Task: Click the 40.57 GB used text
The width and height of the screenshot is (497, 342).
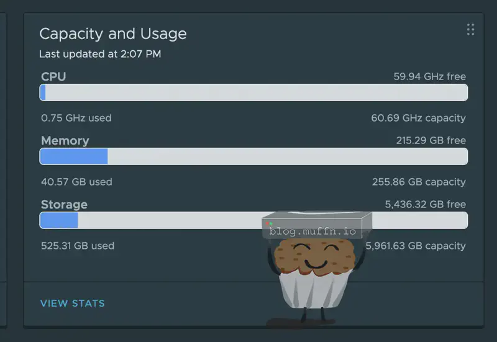Action: (76, 182)
